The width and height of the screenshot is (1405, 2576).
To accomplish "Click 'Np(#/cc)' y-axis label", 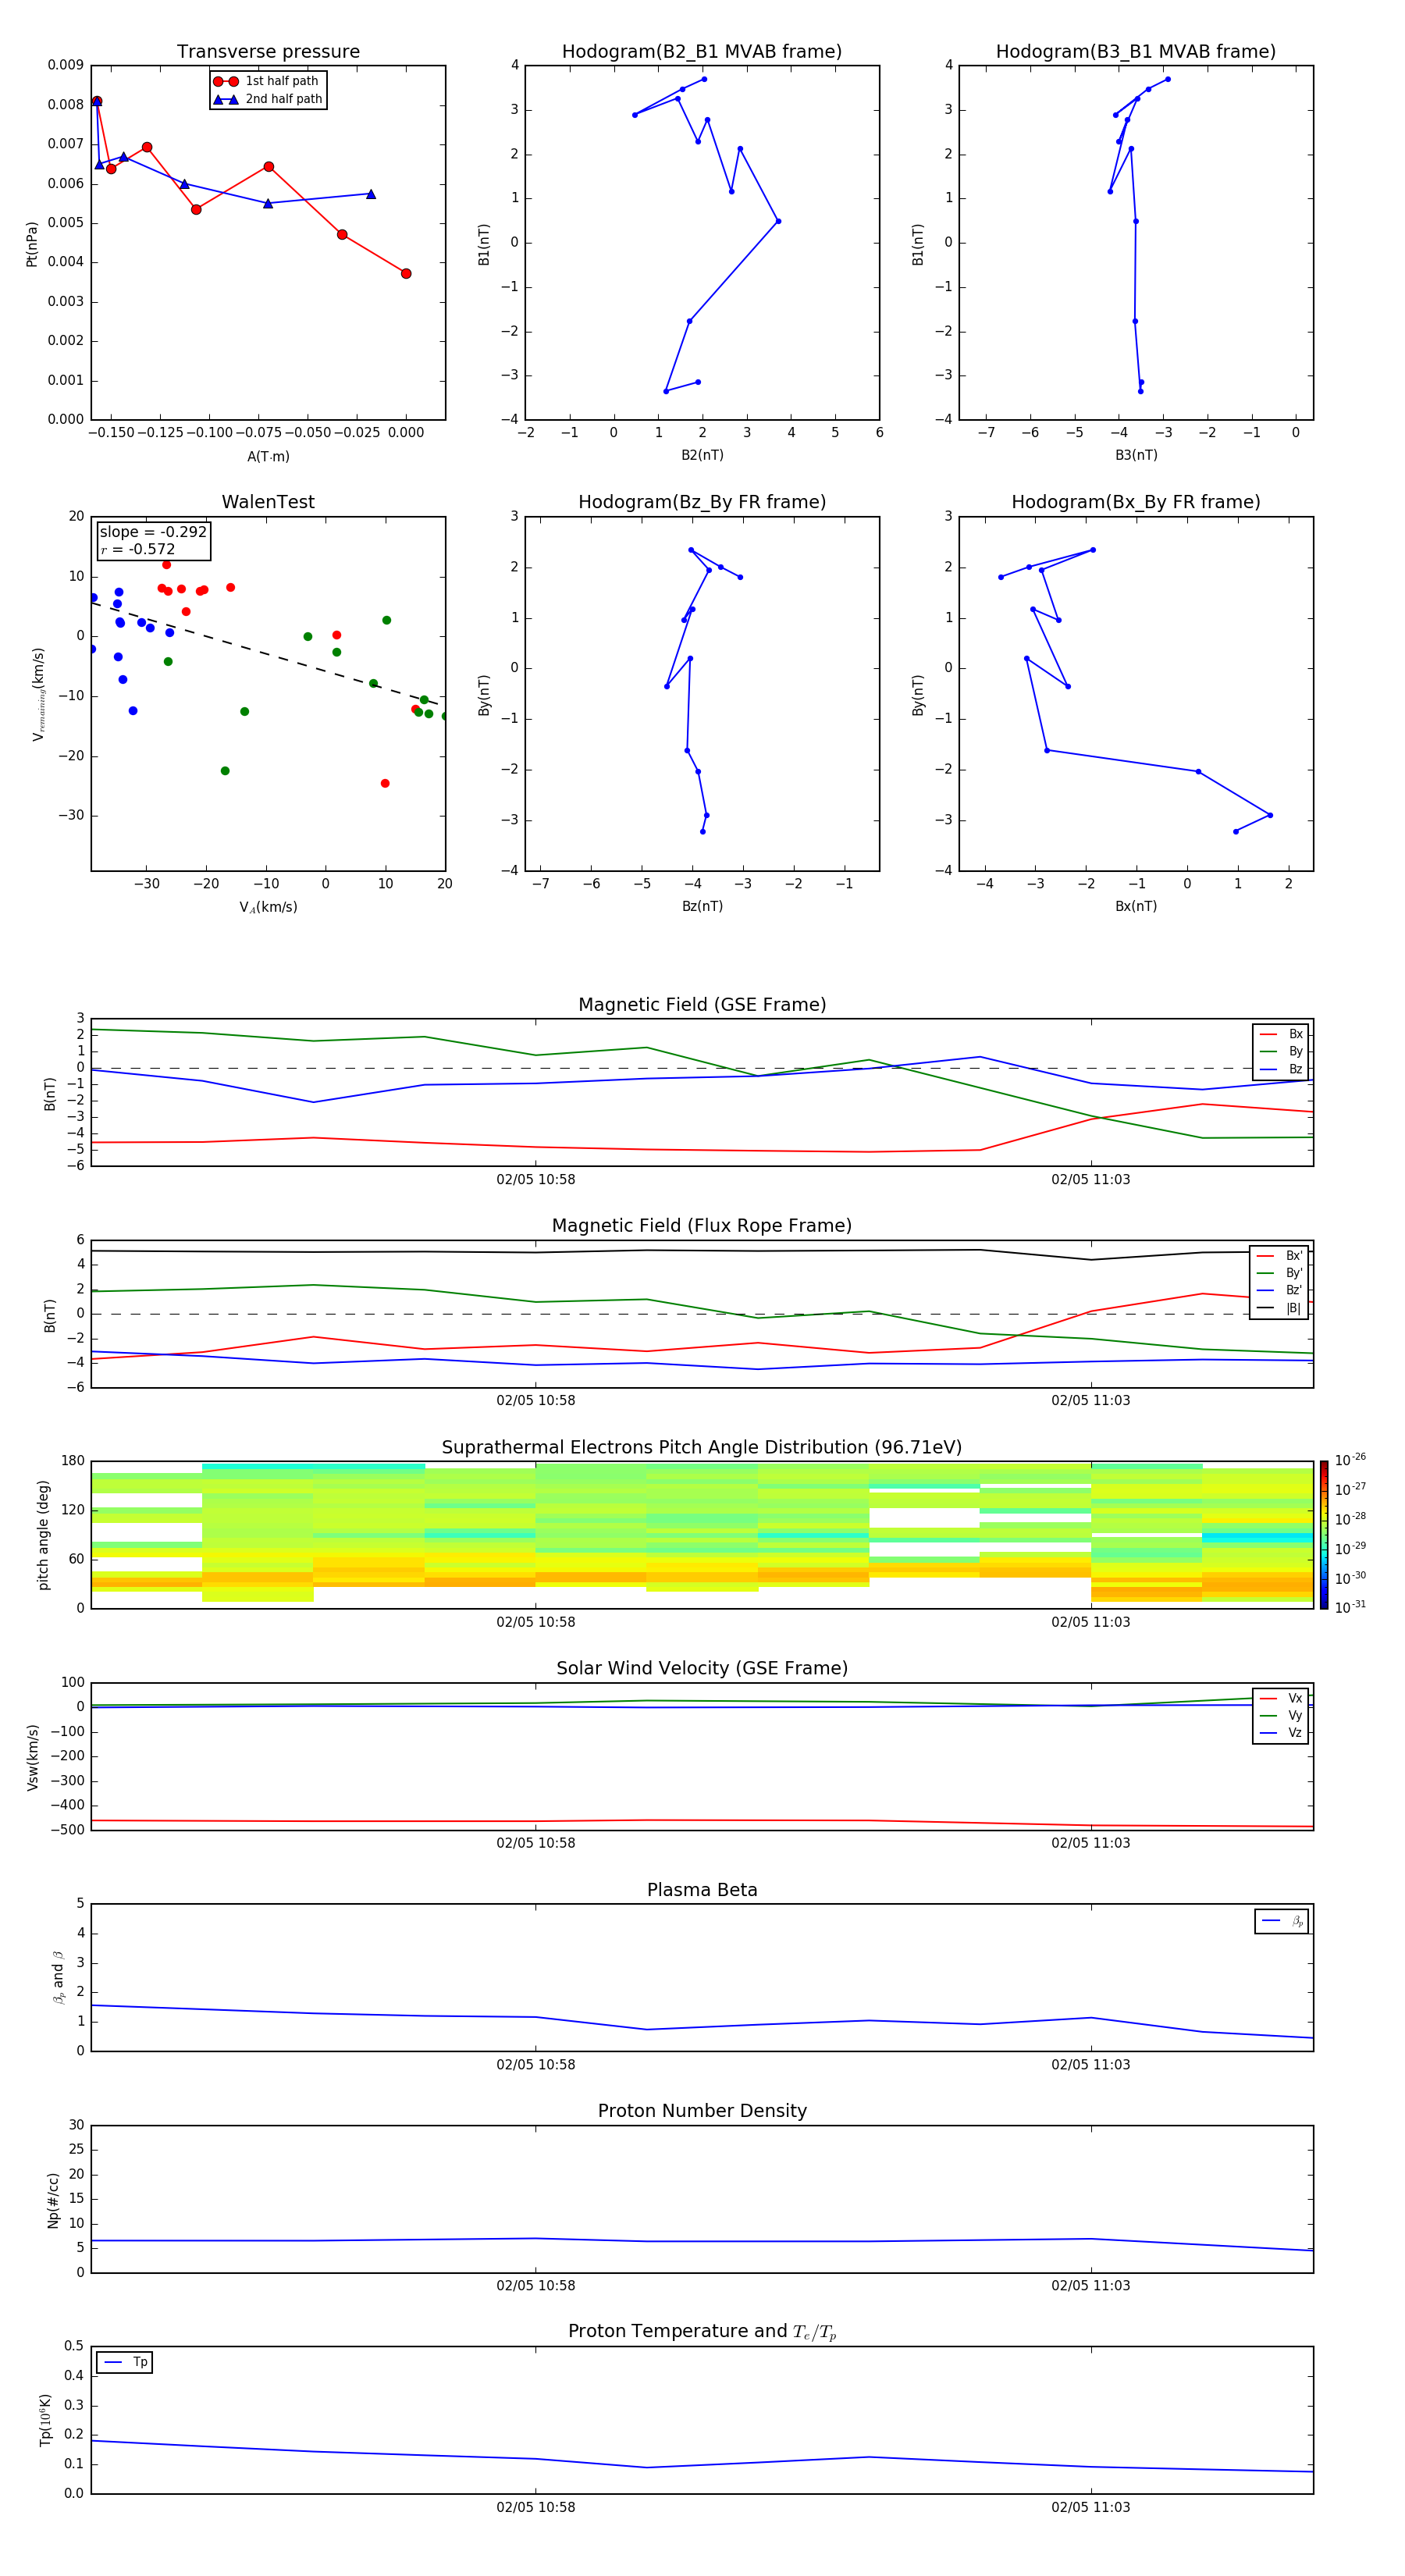I will 53,2200.
